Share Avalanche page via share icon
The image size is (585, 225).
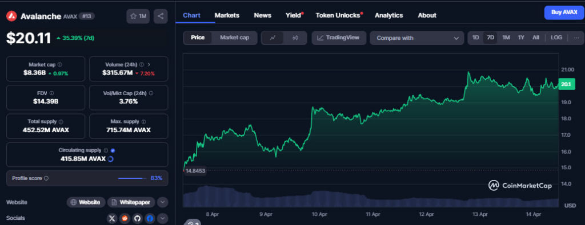click(161, 17)
